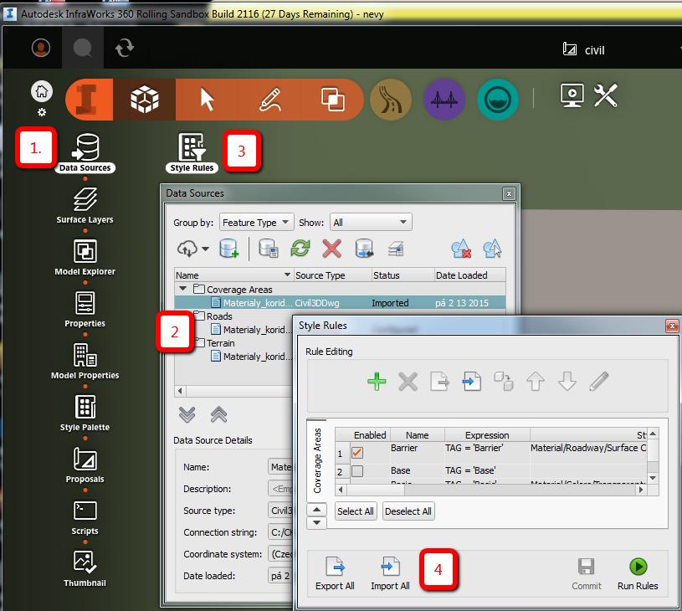Click the sync arrows icon in the top bar
Image resolution: width=682 pixels, height=611 pixels.
(x=125, y=48)
